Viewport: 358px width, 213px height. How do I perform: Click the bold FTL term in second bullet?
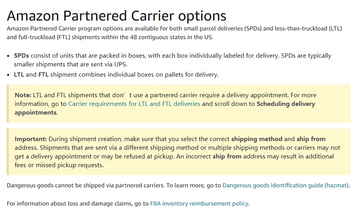(x=43, y=75)
